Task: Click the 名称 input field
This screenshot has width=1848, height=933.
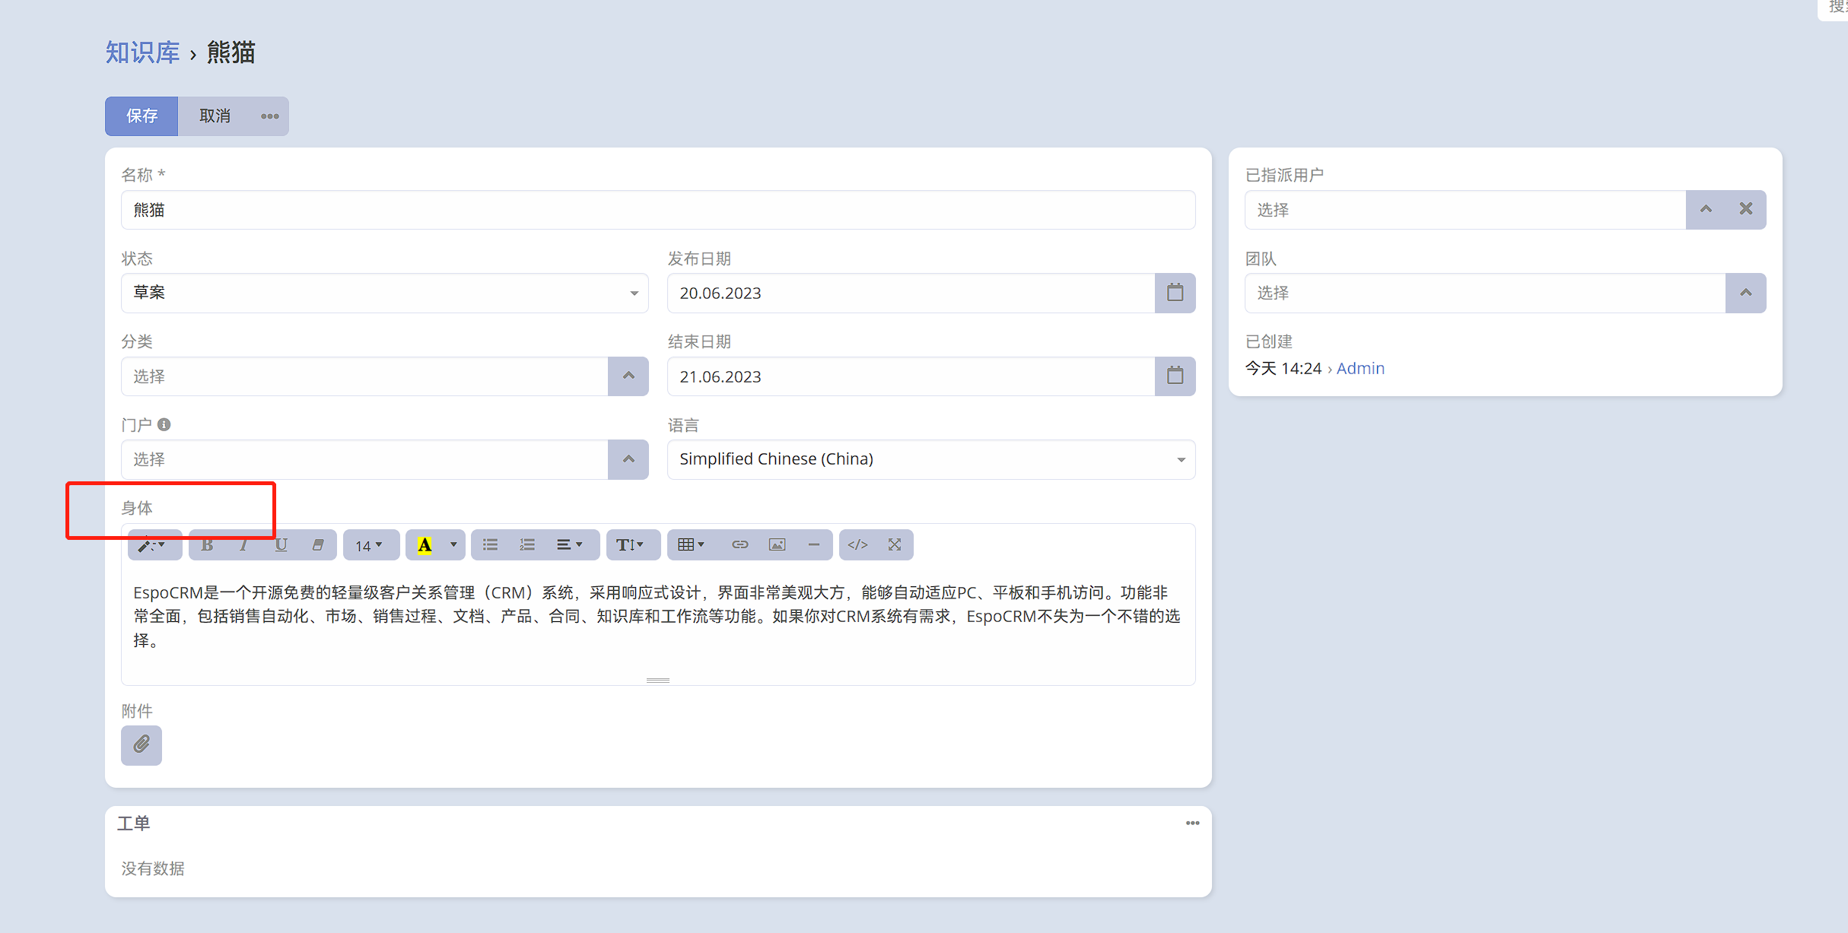Action: [658, 209]
